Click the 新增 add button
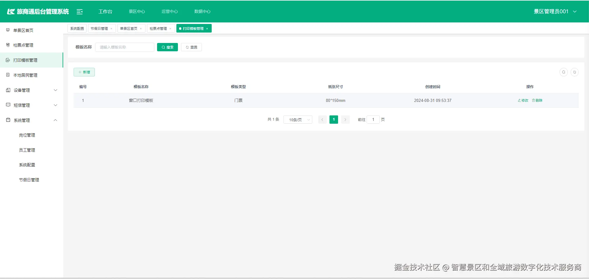The image size is (589, 279). [84, 72]
